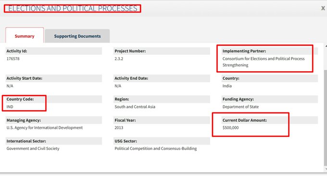The height and width of the screenshot is (176, 327).
Task: Click the Country Code value IND
Action: coord(10,107)
